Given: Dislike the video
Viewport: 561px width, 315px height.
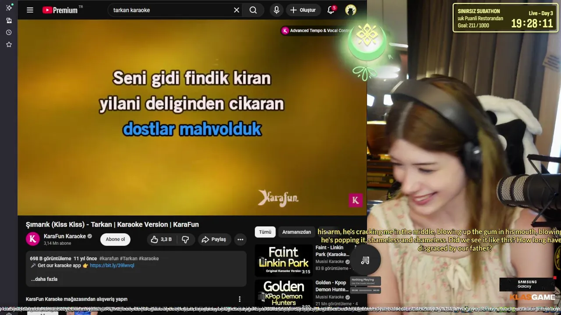Looking at the screenshot, I should 185,239.
